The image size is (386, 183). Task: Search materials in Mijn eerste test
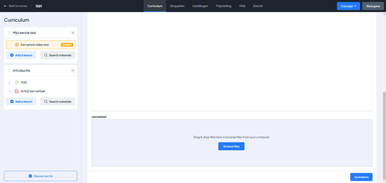click(58, 55)
